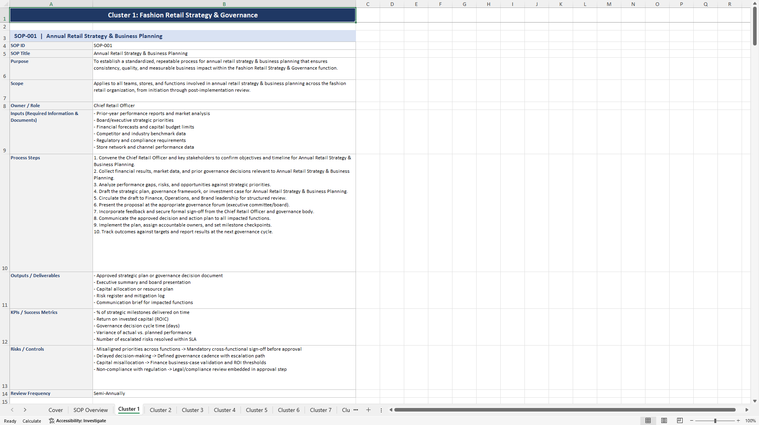Open the Cover sheet tab
This screenshot has width=759, height=425.
point(56,410)
